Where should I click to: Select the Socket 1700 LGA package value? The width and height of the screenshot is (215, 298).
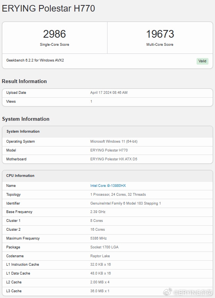pyautogui.click(x=104, y=247)
